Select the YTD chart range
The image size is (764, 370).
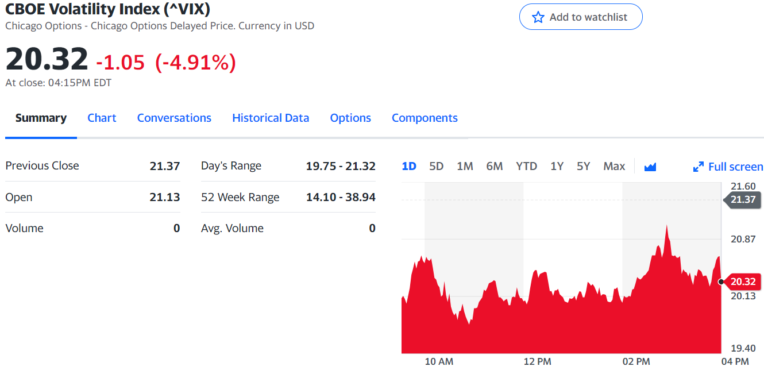tap(526, 166)
